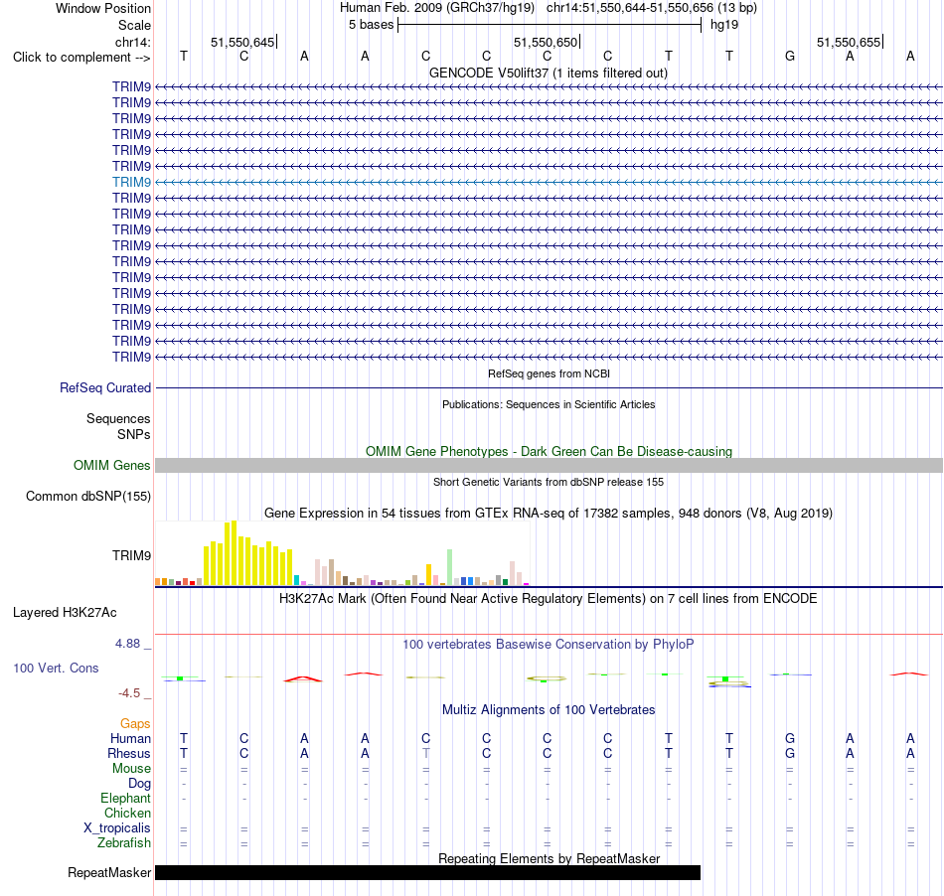
Task: Click the 4.88 upper conservation scale value
Action: (127, 644)
